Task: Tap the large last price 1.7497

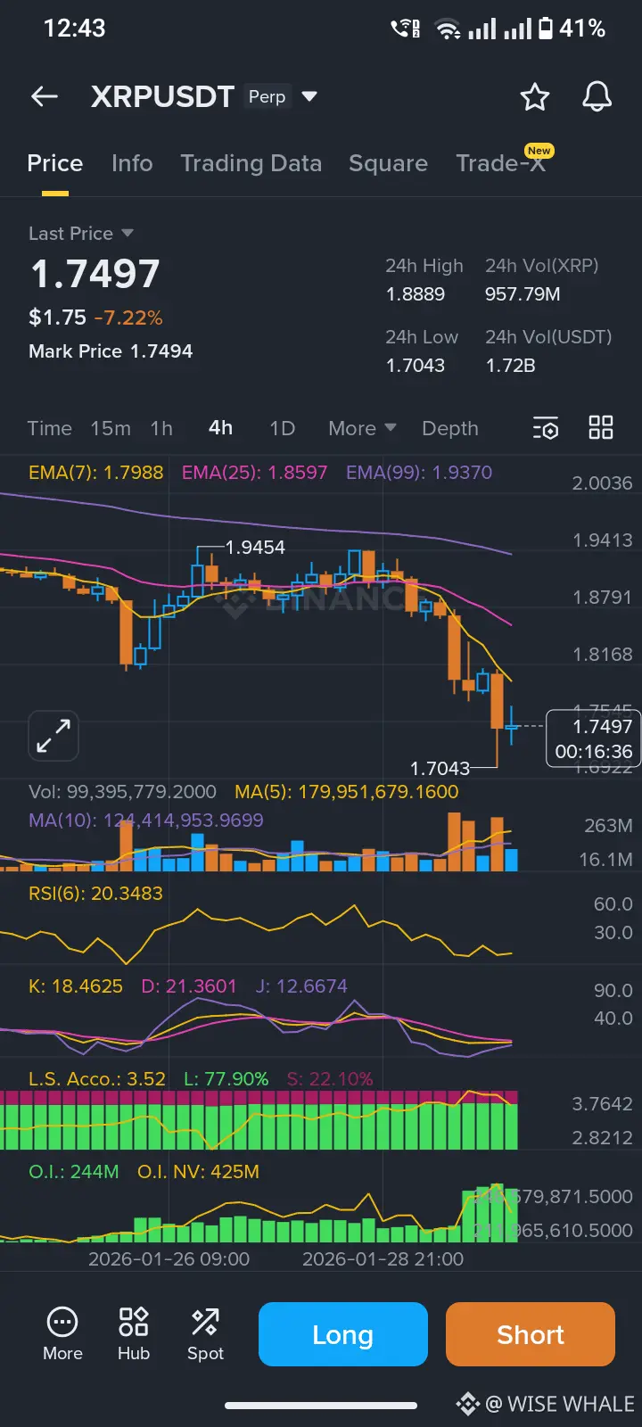Action: [95, 274]
